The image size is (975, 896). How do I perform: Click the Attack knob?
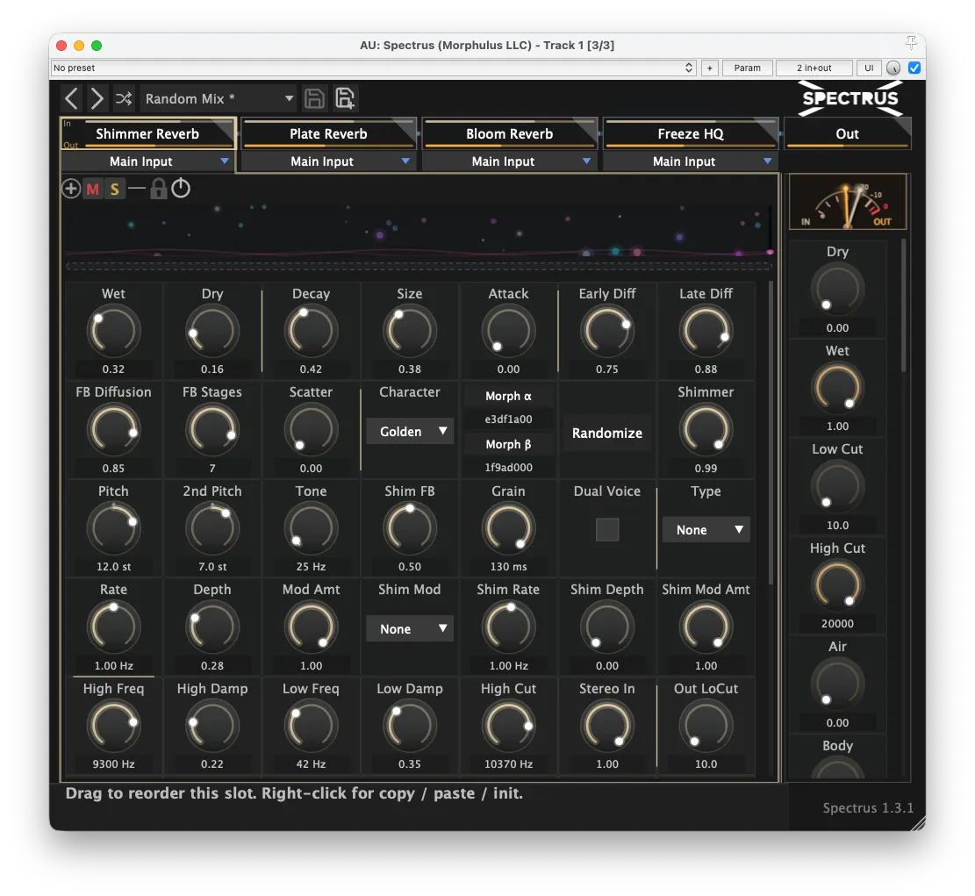[508, 331]
